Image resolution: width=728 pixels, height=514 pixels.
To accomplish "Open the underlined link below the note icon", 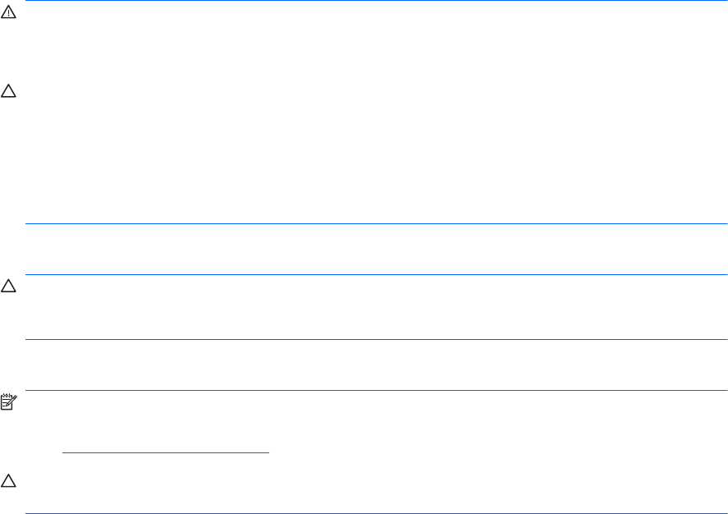I will tap(167, 451).
